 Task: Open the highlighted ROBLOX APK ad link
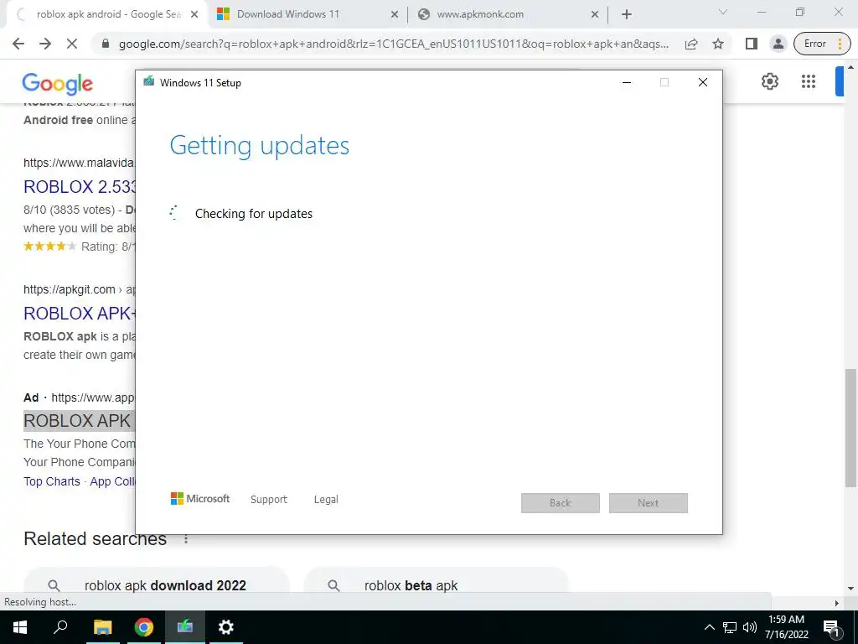78,421
